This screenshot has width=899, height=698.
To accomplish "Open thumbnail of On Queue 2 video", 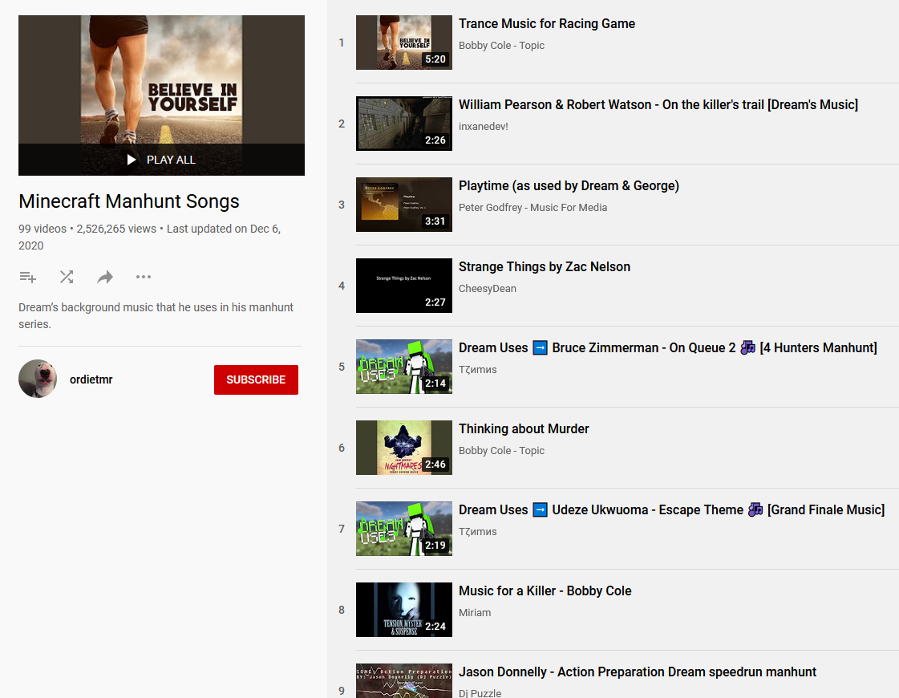I will [403, 367].
